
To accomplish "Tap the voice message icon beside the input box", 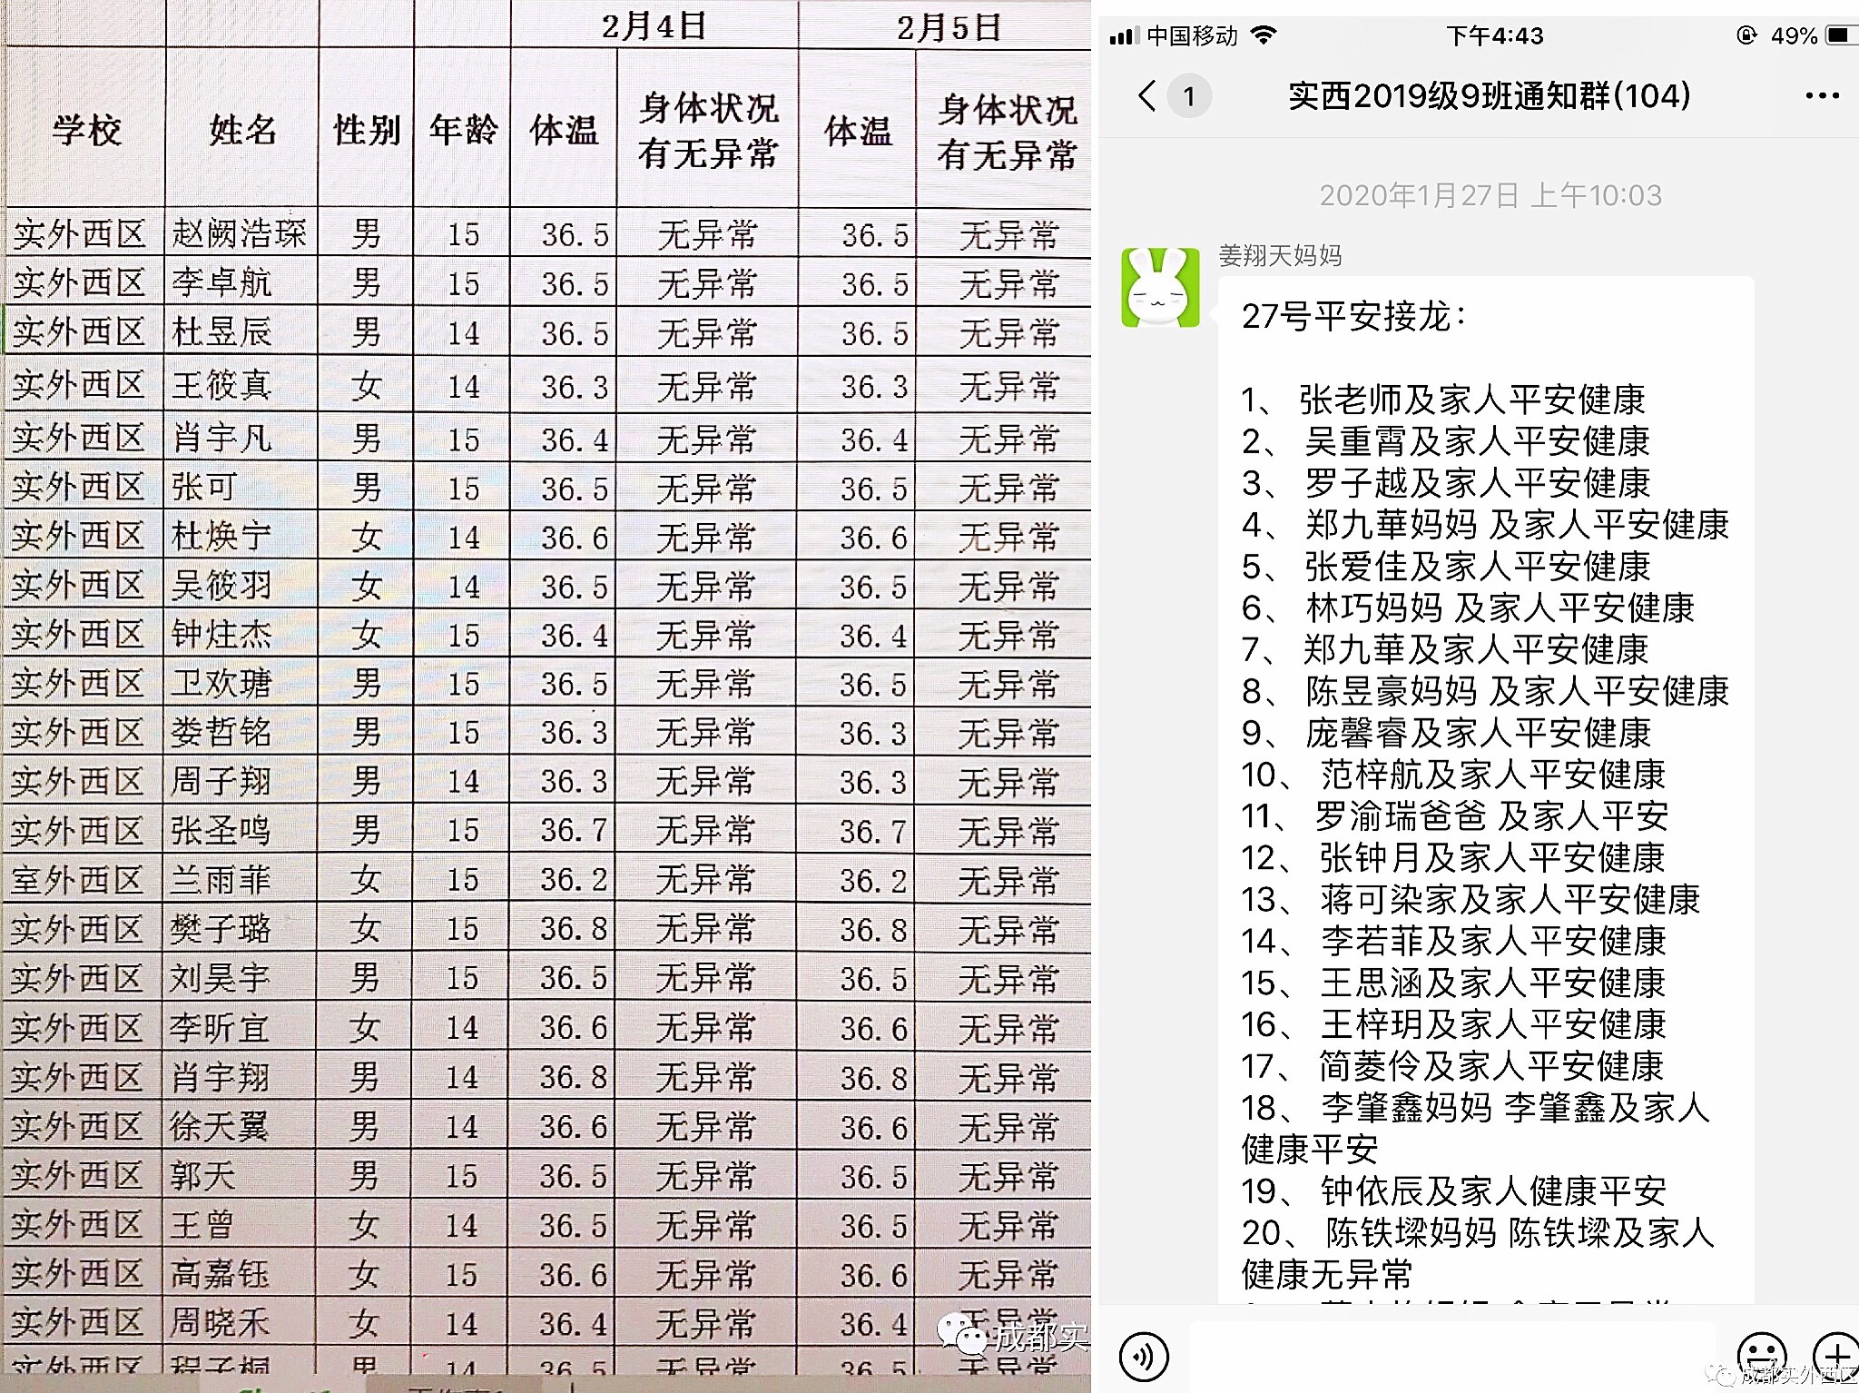I will coord(1144,1357).
